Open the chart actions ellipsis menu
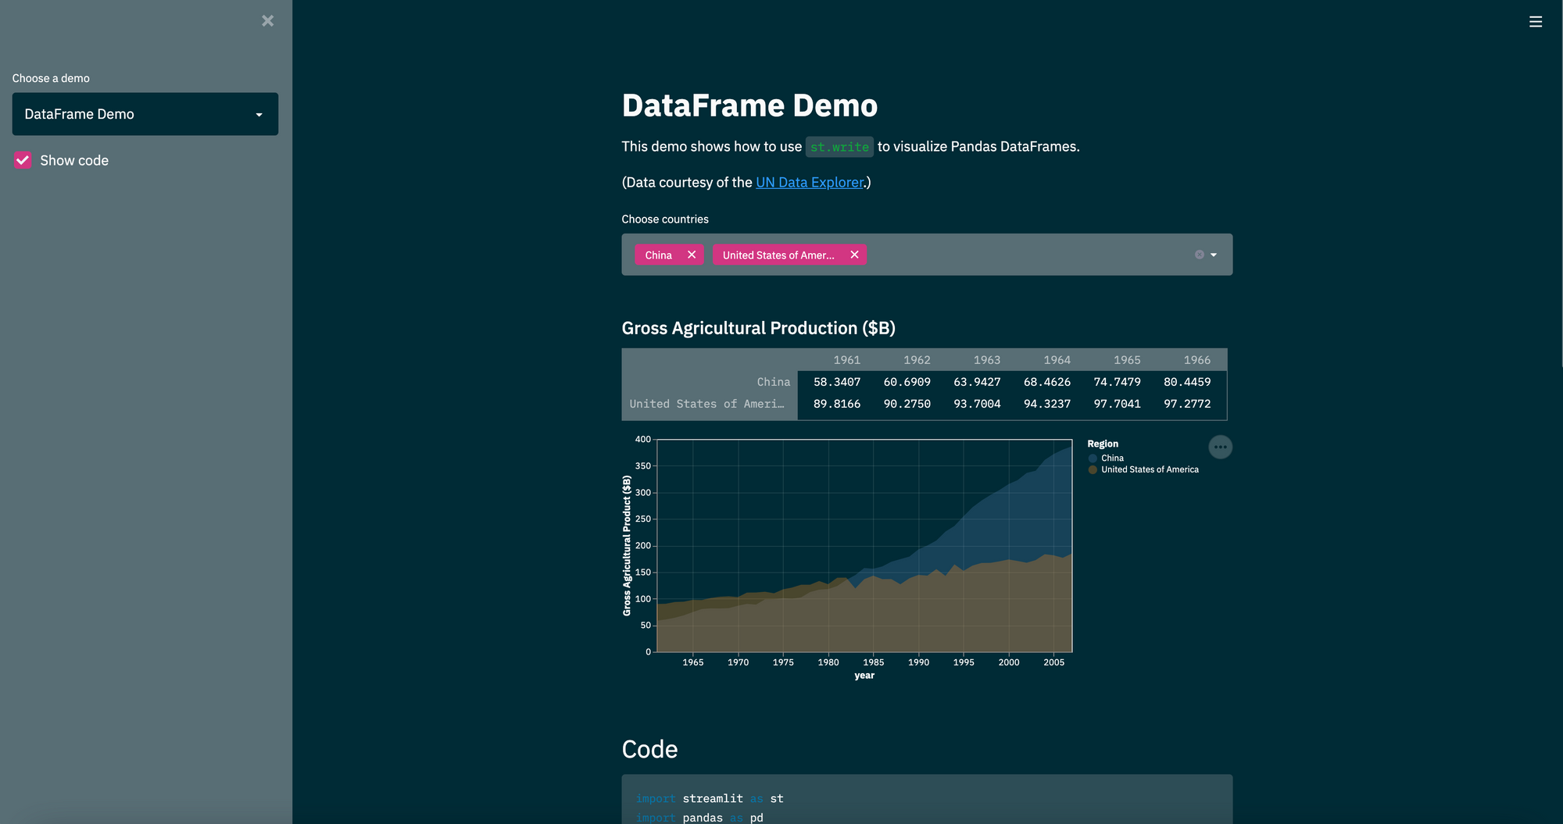Viewport: 1563px width, 824px height. (1221, 446)
